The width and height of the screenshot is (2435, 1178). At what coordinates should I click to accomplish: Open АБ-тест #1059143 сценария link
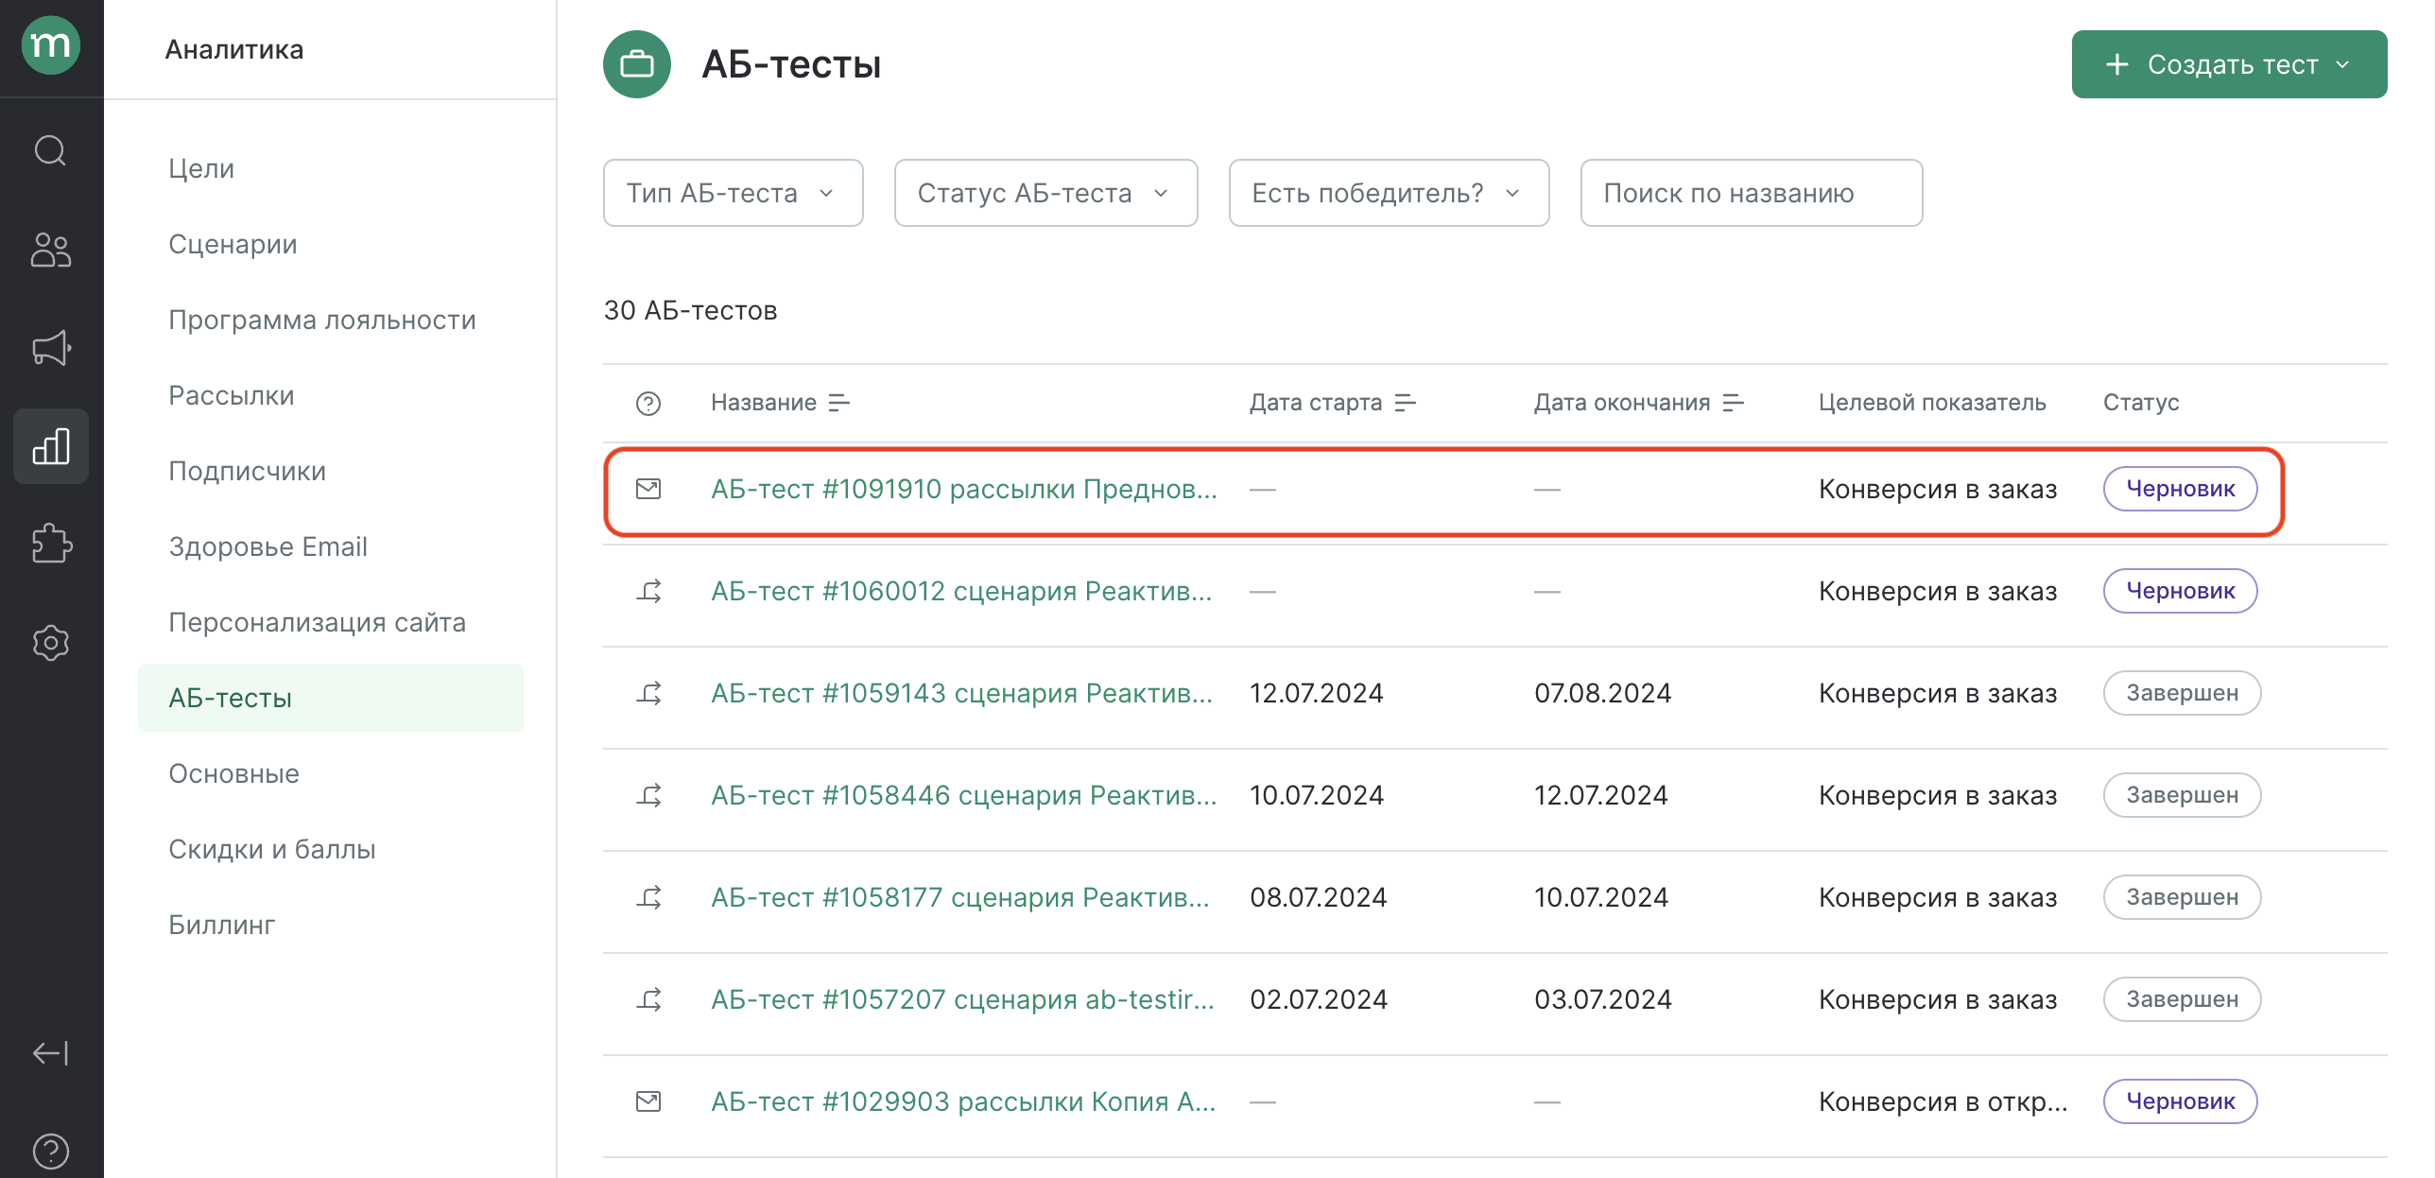pos(962,693)
